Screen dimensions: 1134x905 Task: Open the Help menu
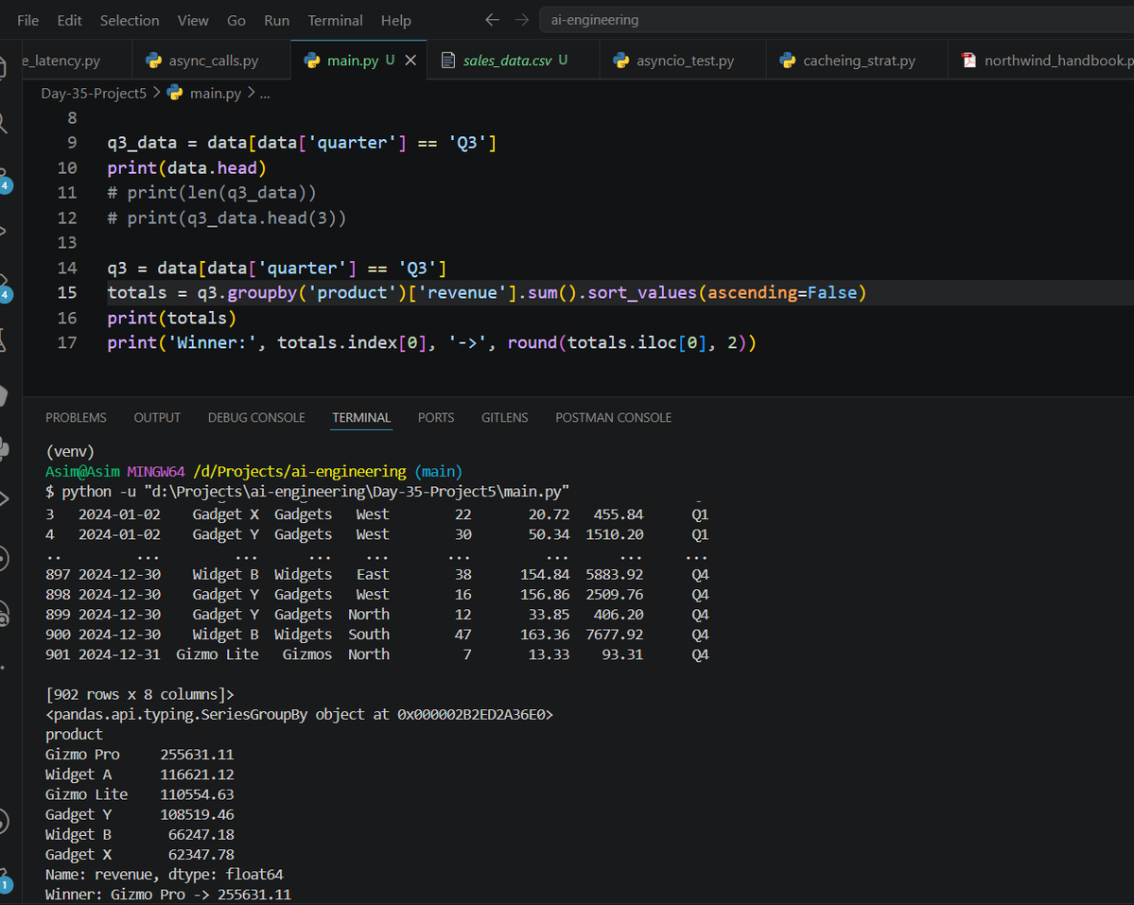point(396,20)
